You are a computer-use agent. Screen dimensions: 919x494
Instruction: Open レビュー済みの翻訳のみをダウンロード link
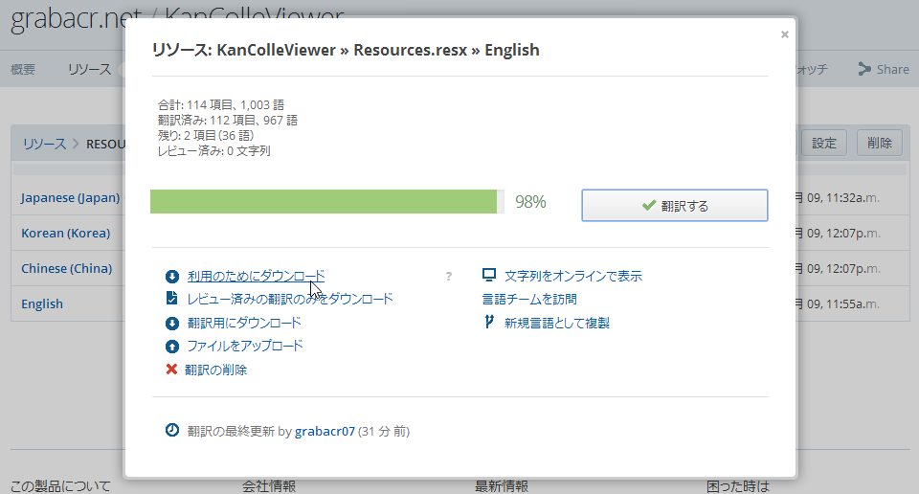[289, 299]
